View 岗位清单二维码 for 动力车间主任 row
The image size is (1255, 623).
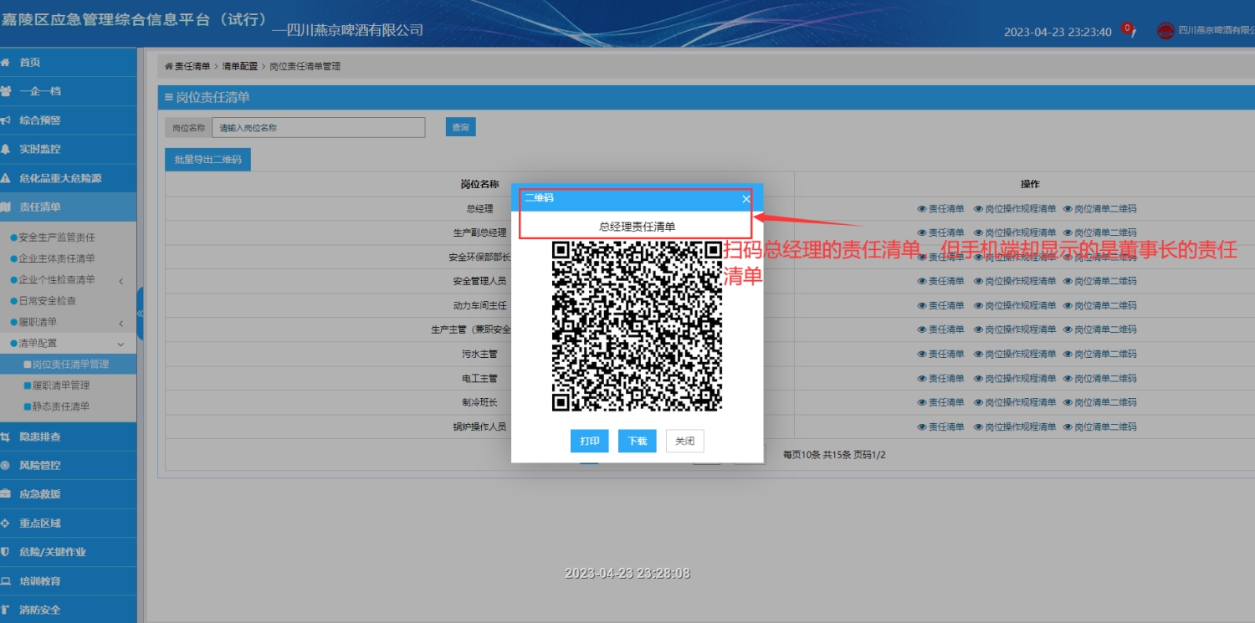(x=1100, y=306)
